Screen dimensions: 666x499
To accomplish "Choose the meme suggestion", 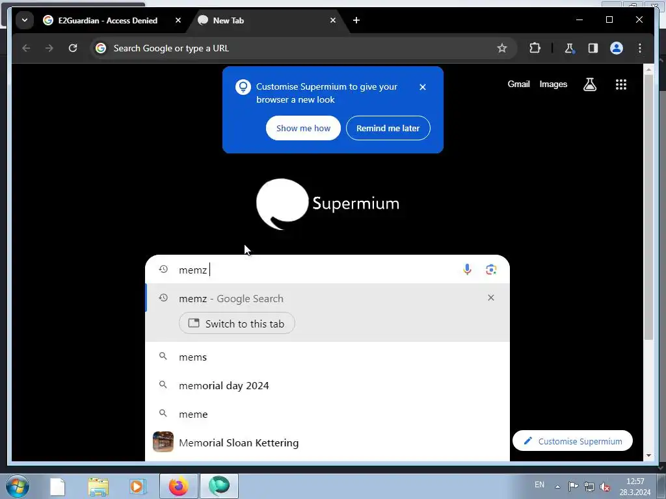I will pyautogui.click(x=327, y=414).
